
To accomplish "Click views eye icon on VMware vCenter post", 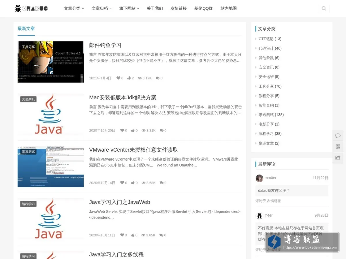I will point(143,183).
